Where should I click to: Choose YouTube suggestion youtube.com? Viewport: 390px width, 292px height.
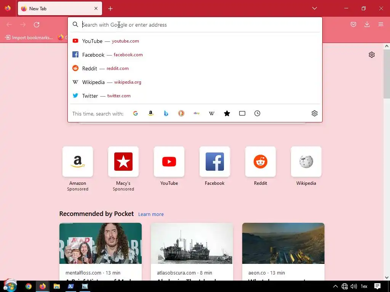[195, 41]
